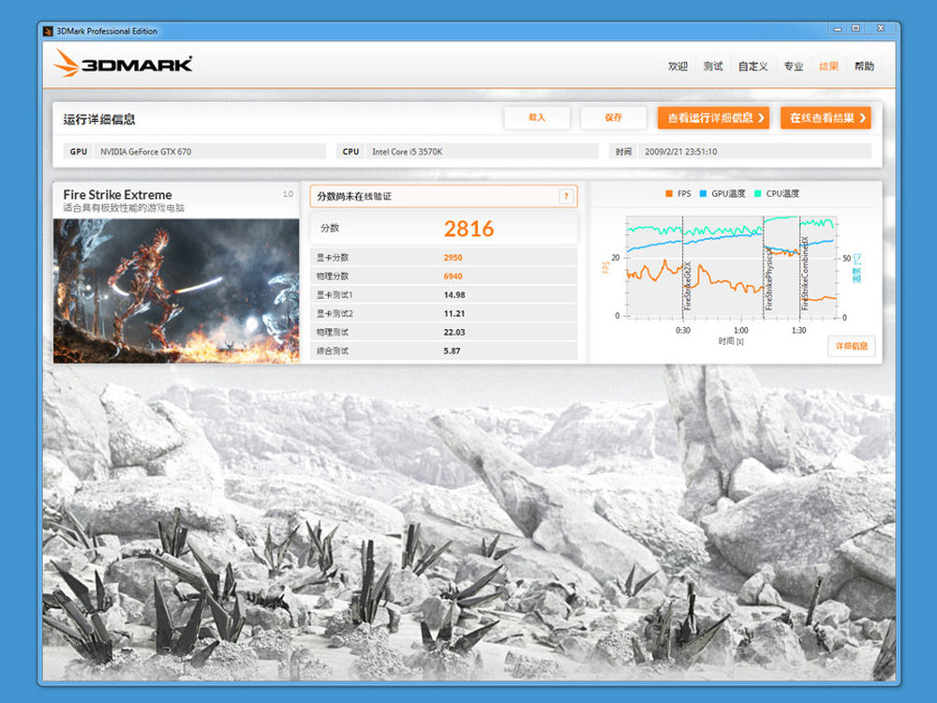Go to the 自定义 tab
The width and height of the screenshot is (937, 703).
click(x=753, y=67)
